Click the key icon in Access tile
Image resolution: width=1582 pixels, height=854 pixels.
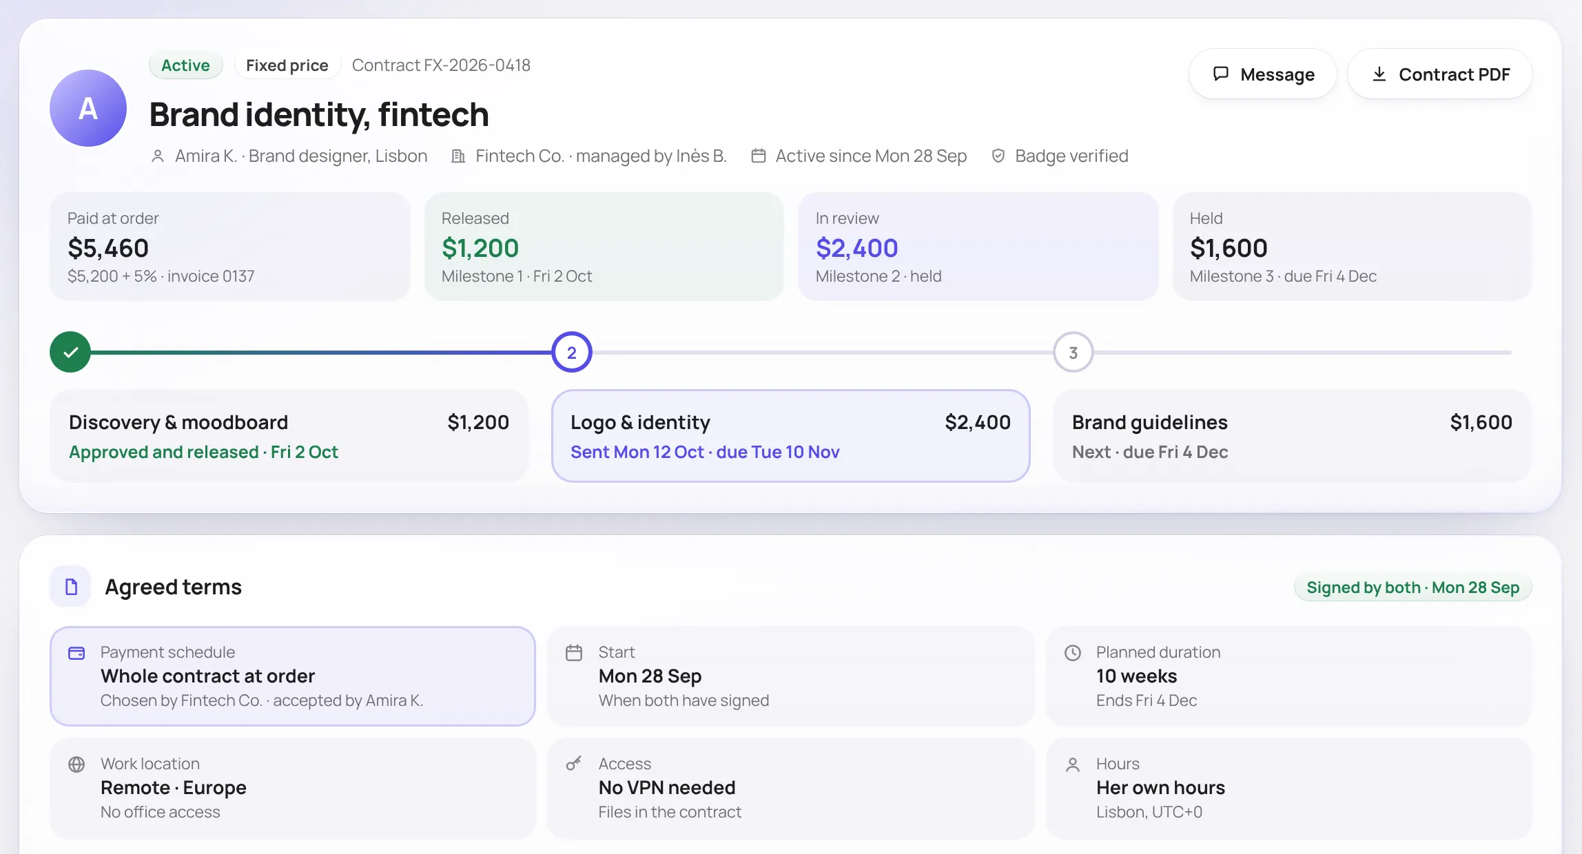click(574, 764)
